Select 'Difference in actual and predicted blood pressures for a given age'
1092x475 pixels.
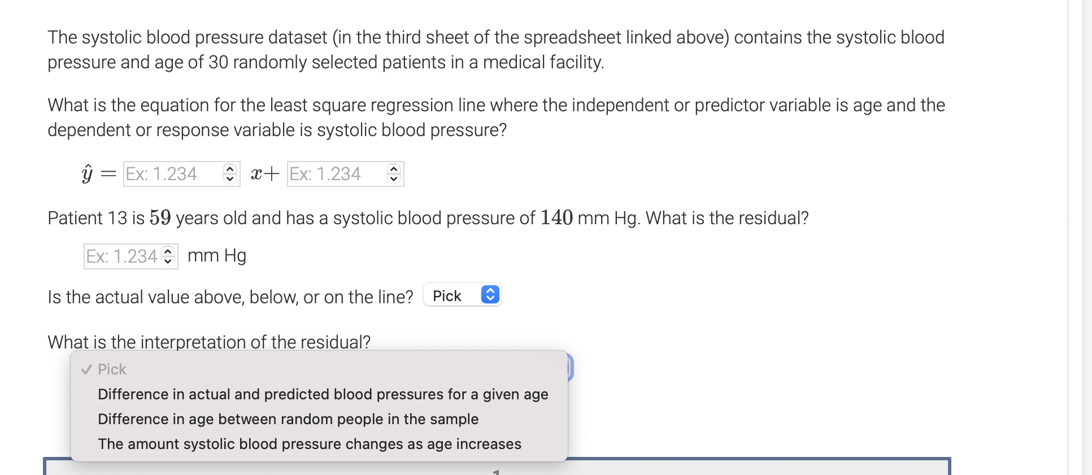point(323,394)
